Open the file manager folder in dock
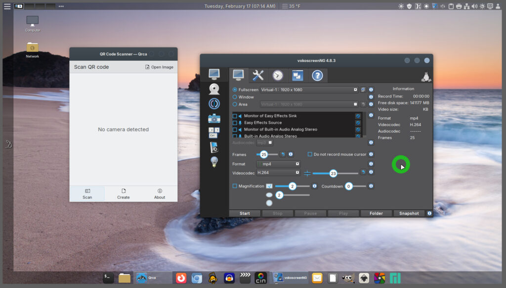Viewport: 506px width, 288px height. tap(124, 278)
